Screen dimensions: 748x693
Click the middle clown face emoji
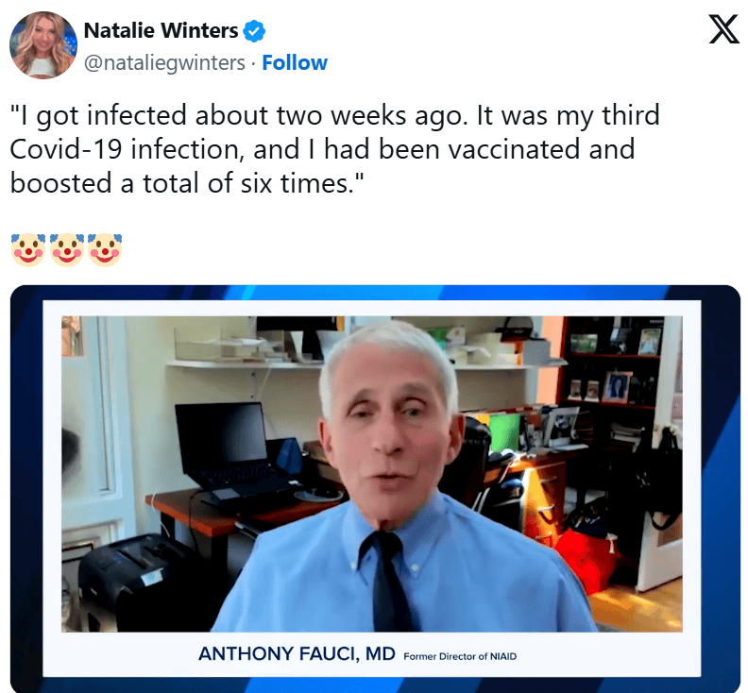67,249
